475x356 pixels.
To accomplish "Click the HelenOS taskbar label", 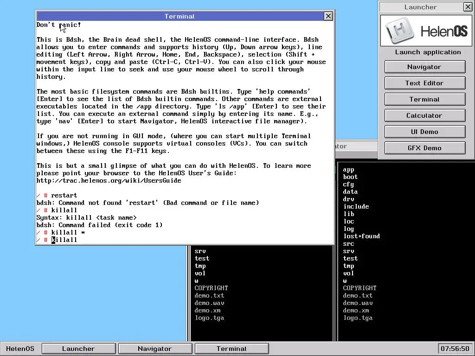I will pyautogui.click(x=20, y=349).
